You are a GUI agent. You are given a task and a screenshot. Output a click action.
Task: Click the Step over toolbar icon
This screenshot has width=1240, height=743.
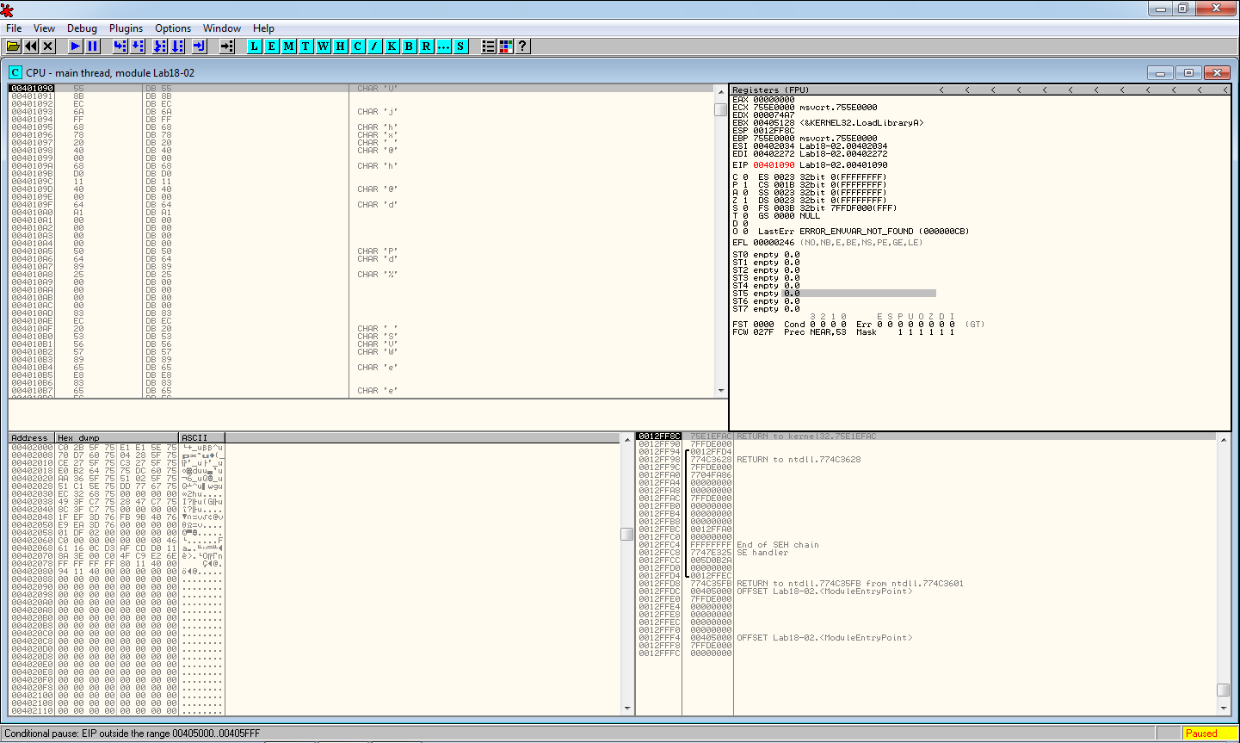click(x=138, y=46)
